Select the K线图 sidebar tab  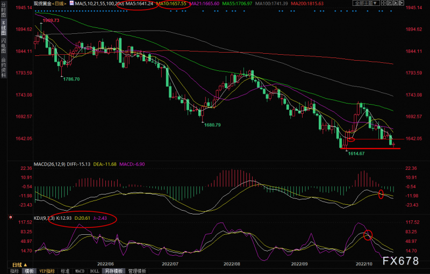click(x=3, y=27)
